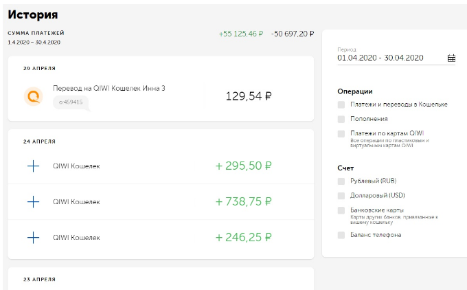Click the 'Период' field label
Image resolution: width=467 pixels, height=290 pixels.
[x=347, y=49]
